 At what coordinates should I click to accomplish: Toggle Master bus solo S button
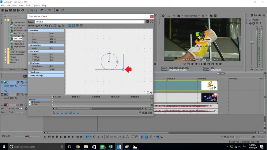[260, 23]
